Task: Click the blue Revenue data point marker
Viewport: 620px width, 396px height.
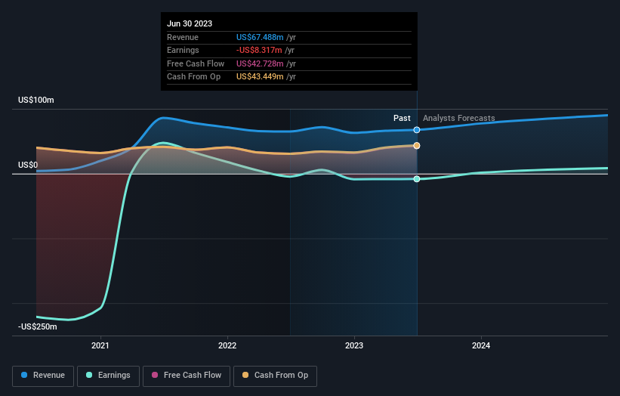Action: 417,130
